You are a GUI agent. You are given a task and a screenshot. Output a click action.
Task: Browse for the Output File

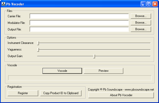[141, 29]
